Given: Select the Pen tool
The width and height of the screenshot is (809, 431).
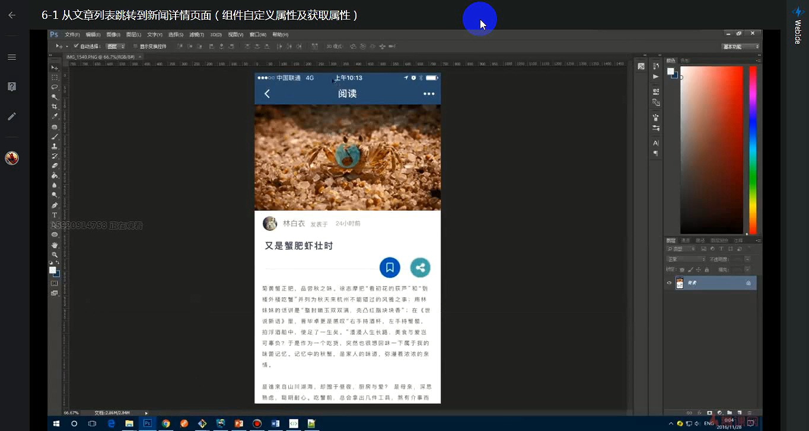Looking at the screenshot, I should pos(55,205).
